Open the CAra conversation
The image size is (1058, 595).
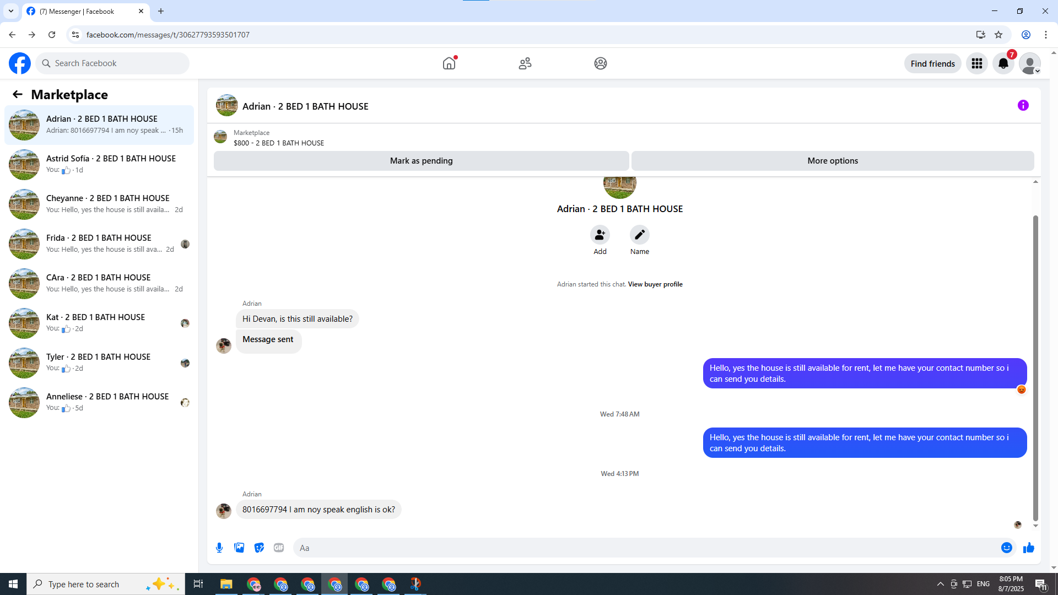click(x=99, y=284)
